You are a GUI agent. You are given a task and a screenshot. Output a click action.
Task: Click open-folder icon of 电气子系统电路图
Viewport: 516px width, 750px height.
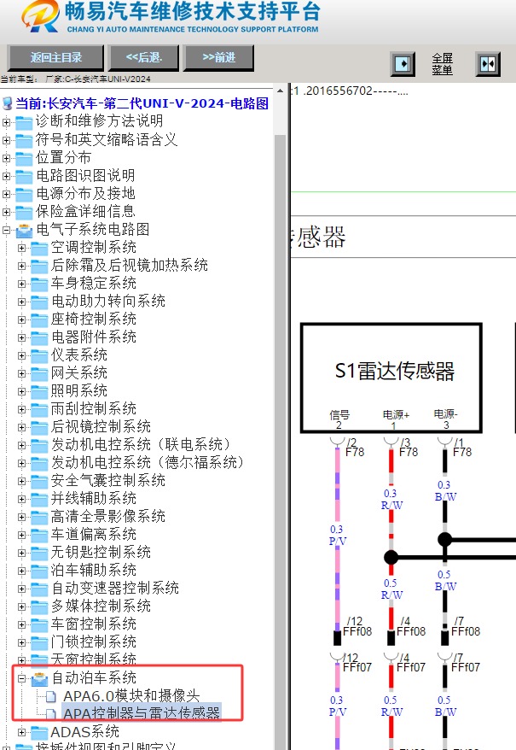(x=24, y=230)
